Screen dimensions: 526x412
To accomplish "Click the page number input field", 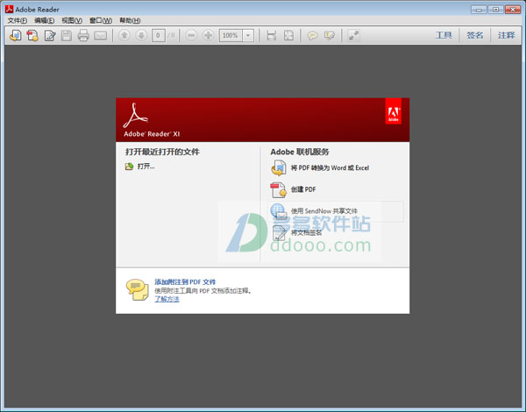I will click(x=159, y=35).
